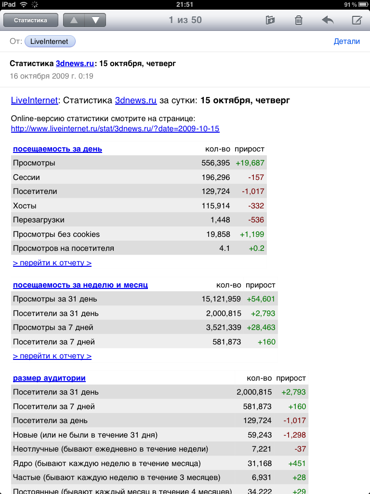
Task: Tap the Wi-Fi icon in status bar
Action: pos(24,4)
